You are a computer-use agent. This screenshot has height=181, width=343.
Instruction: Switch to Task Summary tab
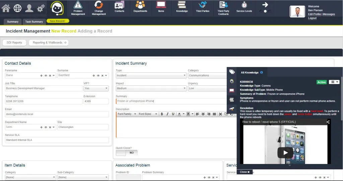tap(34, 22)
